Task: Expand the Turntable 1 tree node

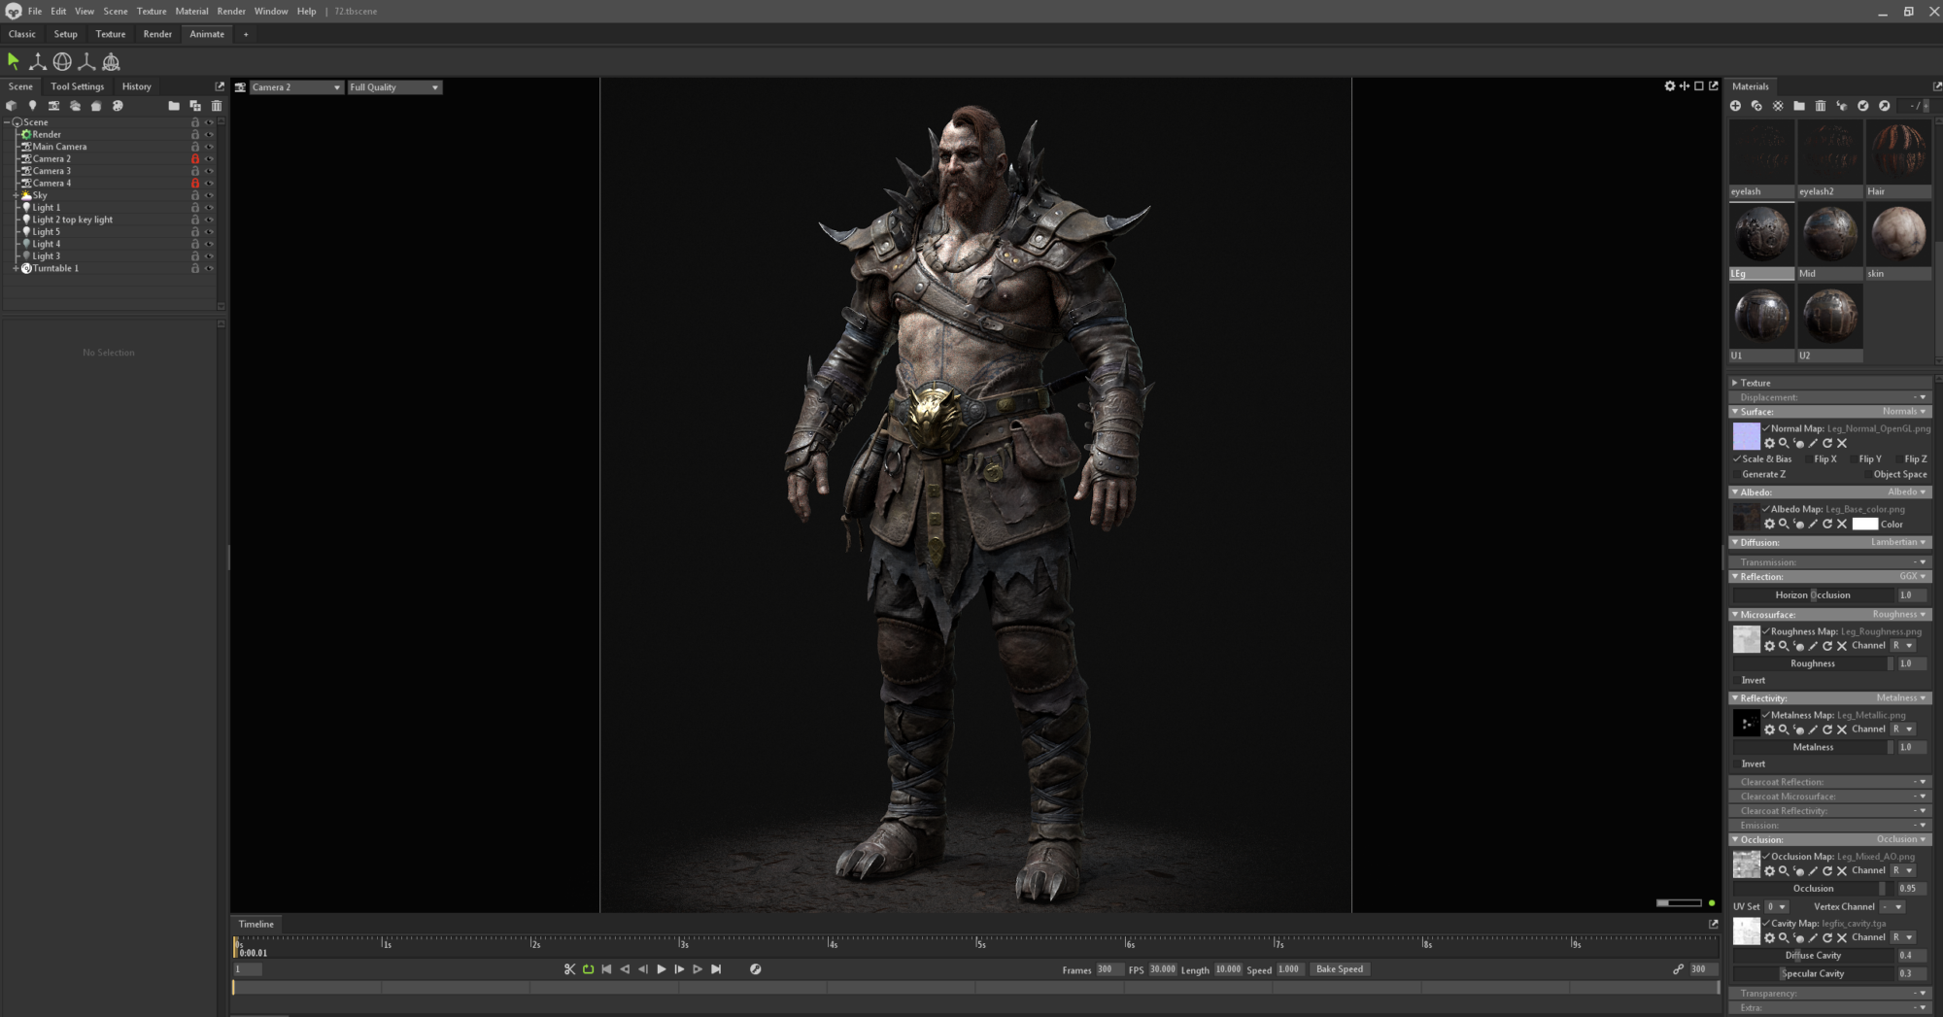Action: pos(16,269)
